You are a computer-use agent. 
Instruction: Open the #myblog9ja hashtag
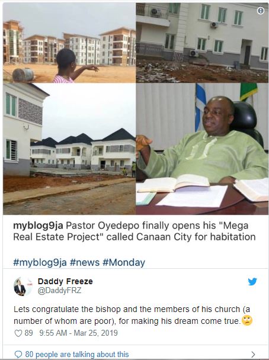(x=40, y=262)
